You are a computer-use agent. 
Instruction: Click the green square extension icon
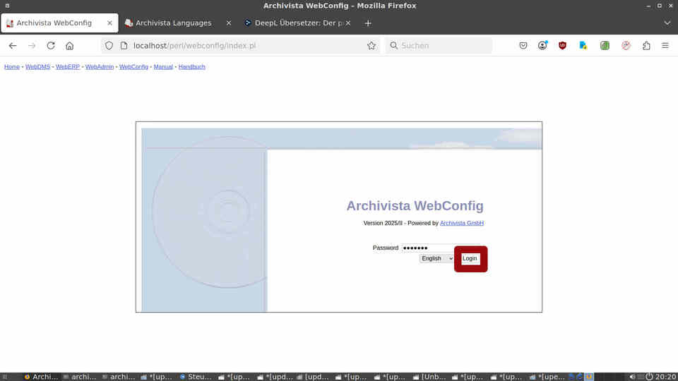pyautogui.click(x=605, y=45)
